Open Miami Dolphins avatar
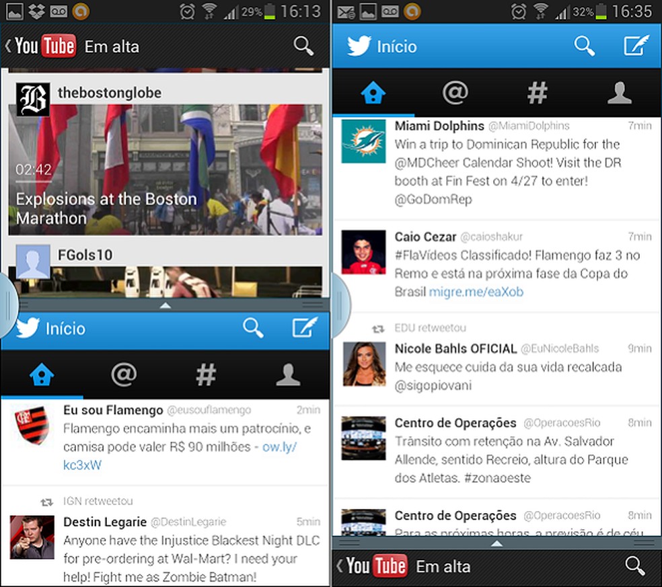Image resolution: width=662 pixels, height=587 pixels. coord(363,141)
